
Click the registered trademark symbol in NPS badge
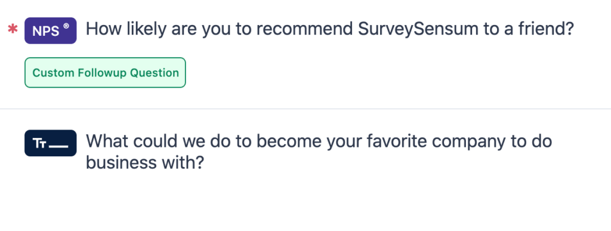pos(66,26)
